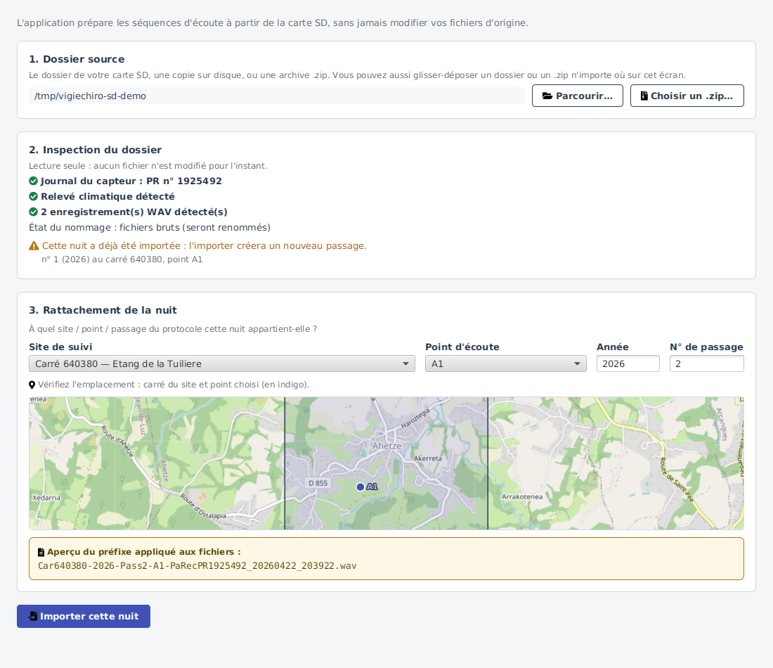This screenshot has width=773, height=668.
Task: Click the orange warning triangle icon
Action: pyautogui.click(x=34, y=245)
